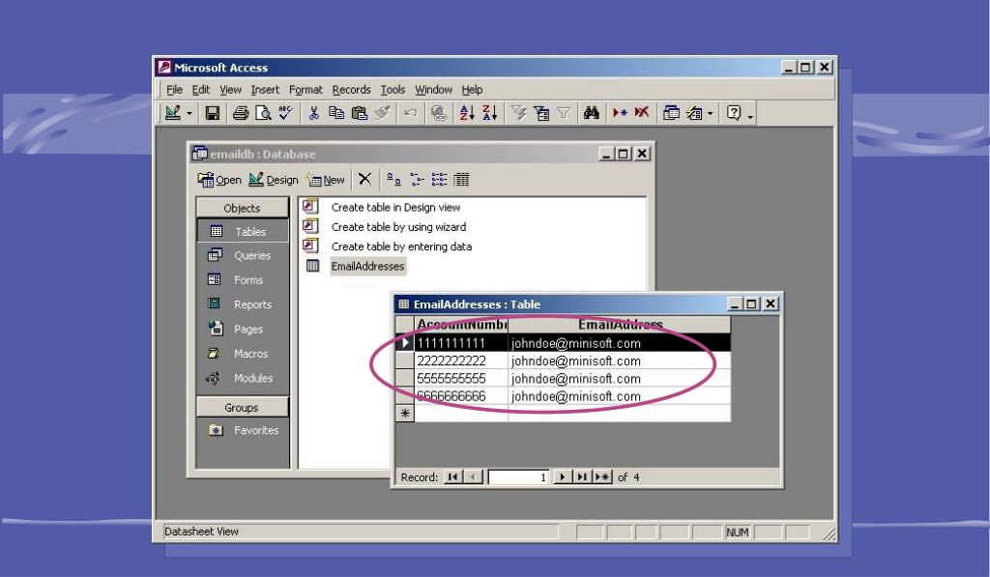The width and height of the screenshot is (990, 577).
Task: Click the Format Painter brush icon
Action: (382, 113)
